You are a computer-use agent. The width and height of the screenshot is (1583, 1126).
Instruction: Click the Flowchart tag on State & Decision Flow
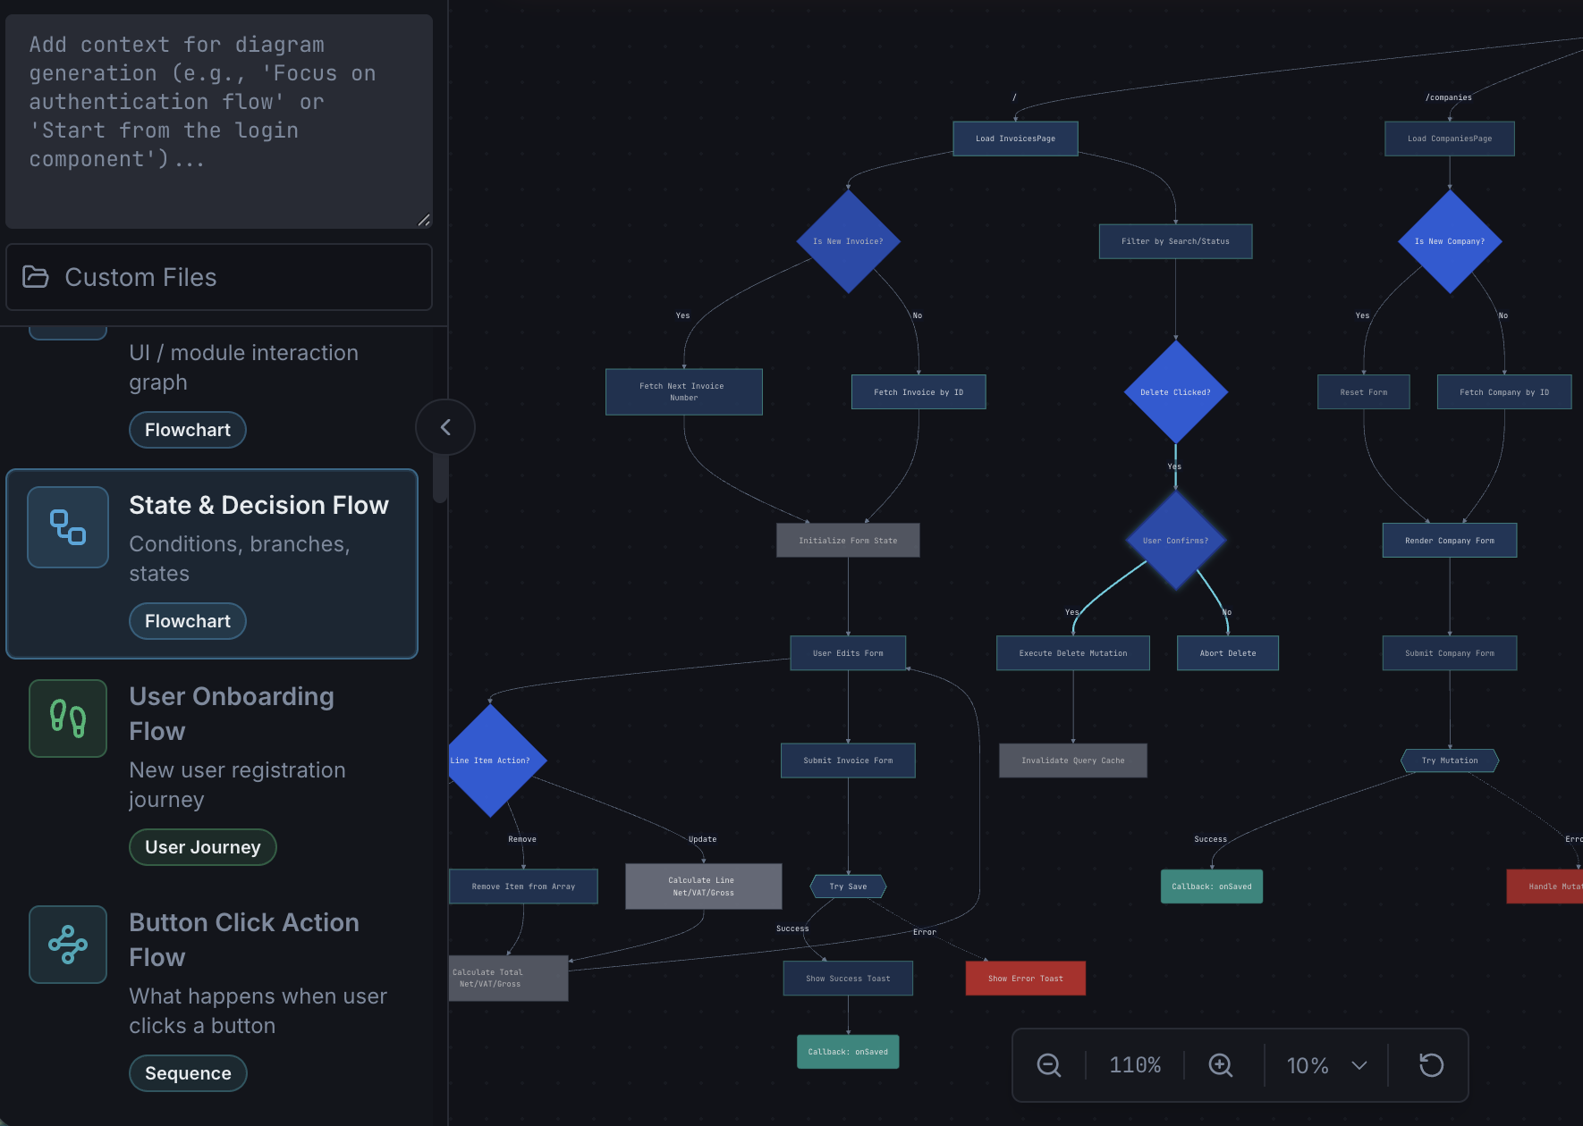coord(187,620)
